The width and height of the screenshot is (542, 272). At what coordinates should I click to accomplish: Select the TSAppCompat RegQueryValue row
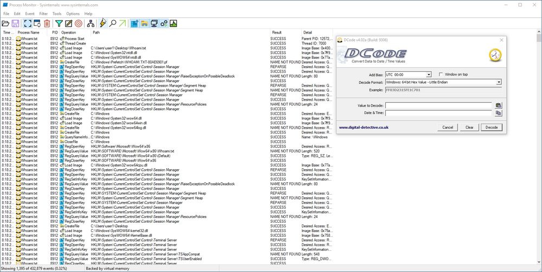coord(167,254)
